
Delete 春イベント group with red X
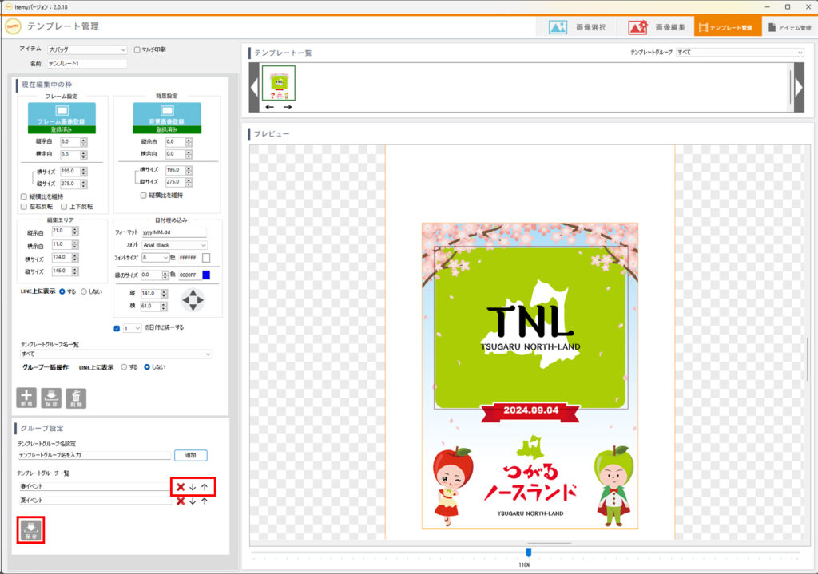(181, 486)
